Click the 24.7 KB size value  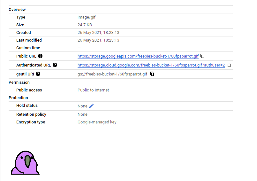click(x=85, y=25)
